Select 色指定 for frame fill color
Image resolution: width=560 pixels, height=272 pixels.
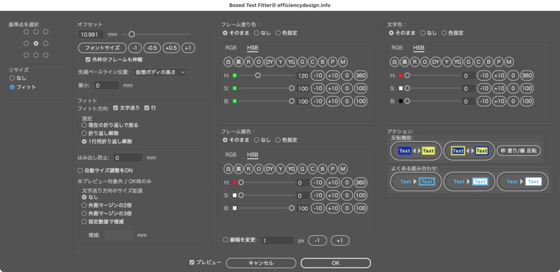(287, 33)
